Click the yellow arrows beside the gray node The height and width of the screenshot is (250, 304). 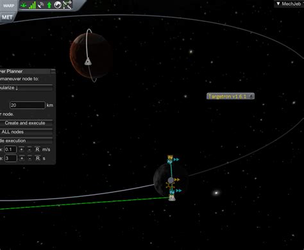tap(177, 179)
